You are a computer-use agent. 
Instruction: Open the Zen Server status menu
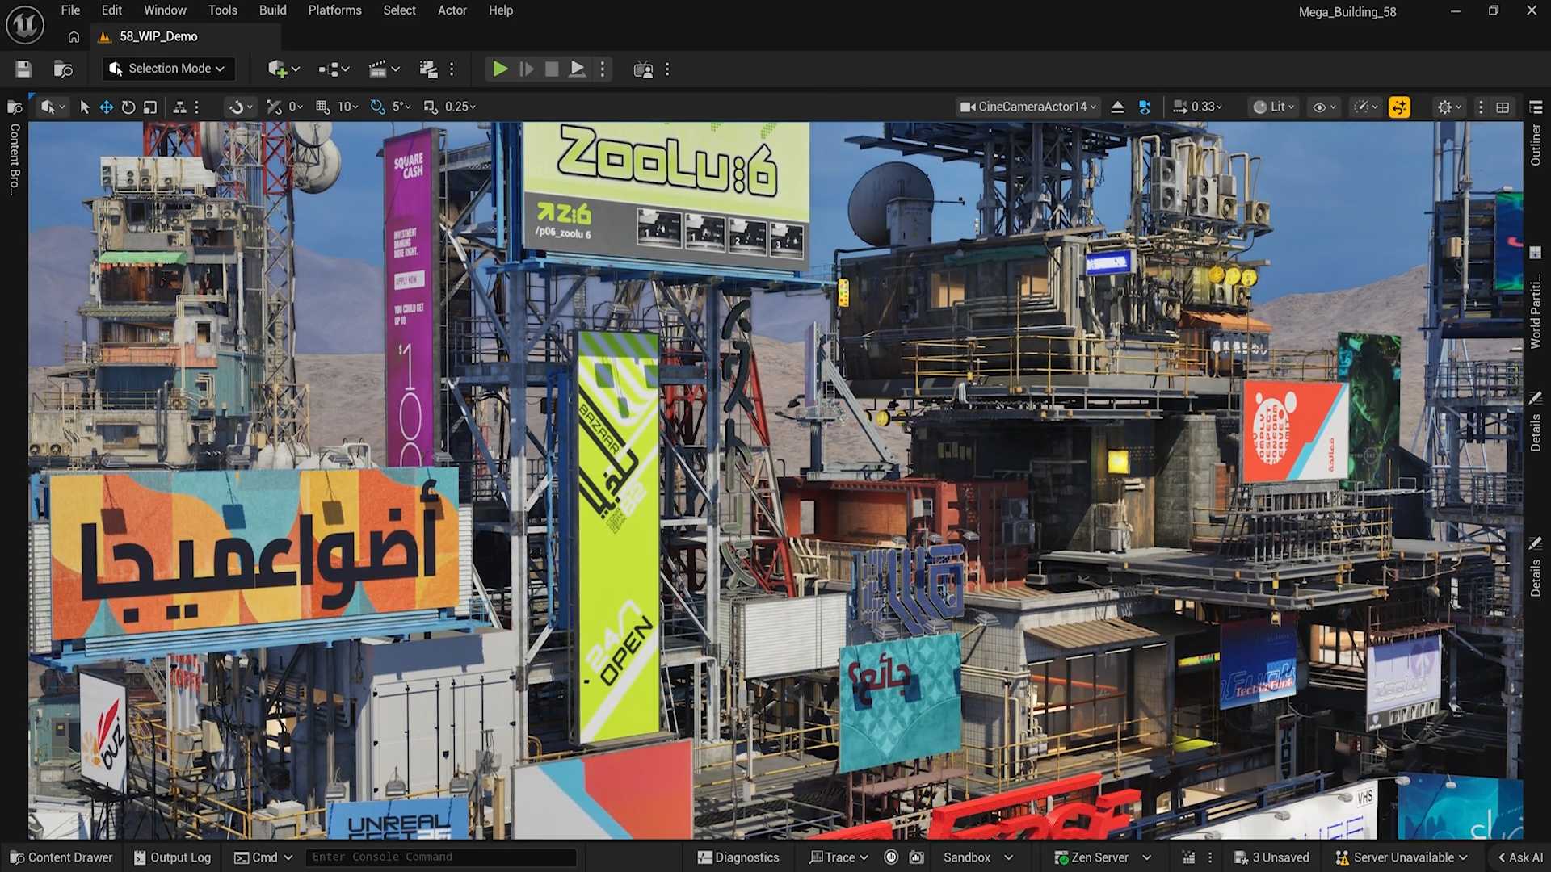(1103, 857)
